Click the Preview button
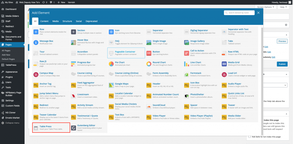The width and height of the screenshot is (293, 144). coord(282,41)
